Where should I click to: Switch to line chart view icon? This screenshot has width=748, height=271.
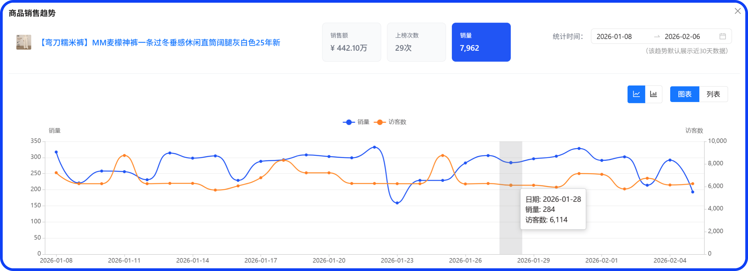pyautogui.click(x=636, y=94)
